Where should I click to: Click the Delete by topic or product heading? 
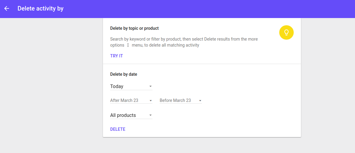(134, 28)
